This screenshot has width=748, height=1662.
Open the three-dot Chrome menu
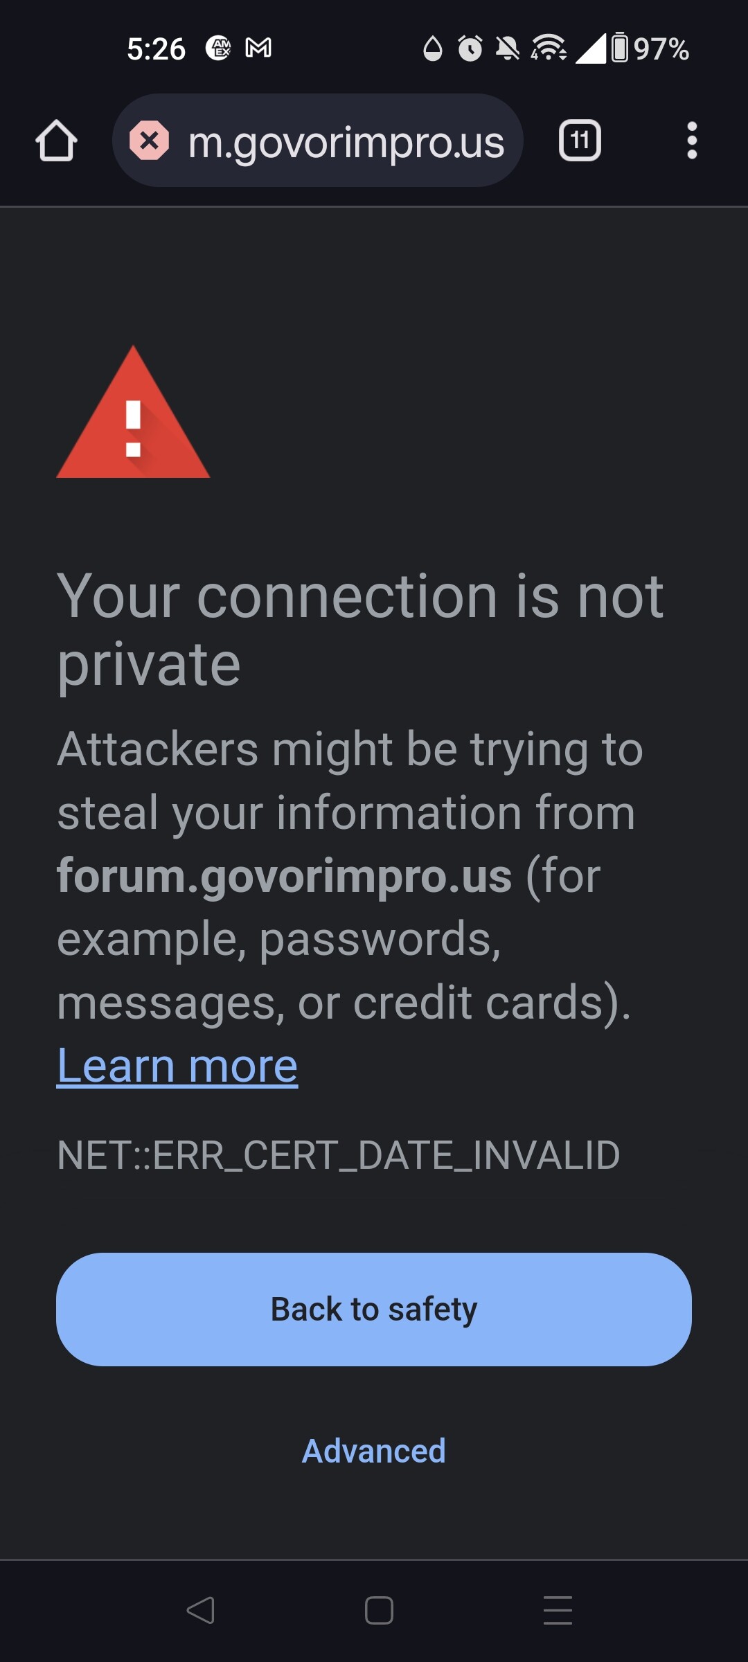[x=691, y=141]
